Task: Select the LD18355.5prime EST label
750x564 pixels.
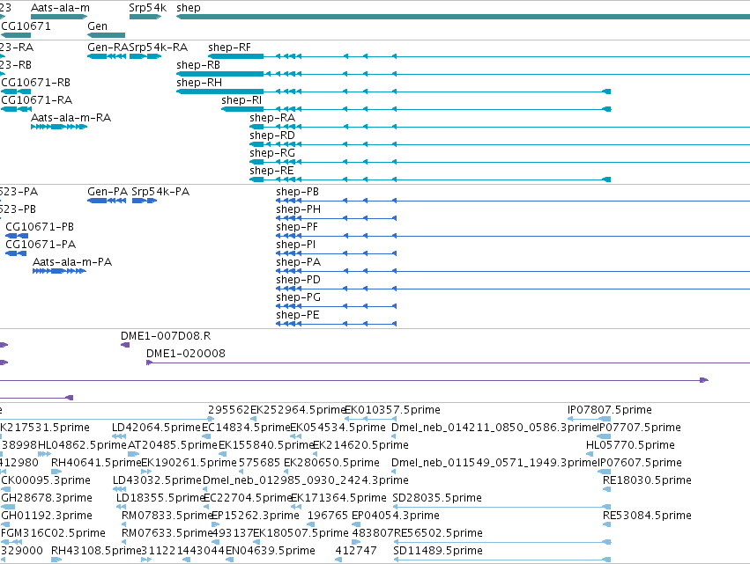Action: [160, 498]
